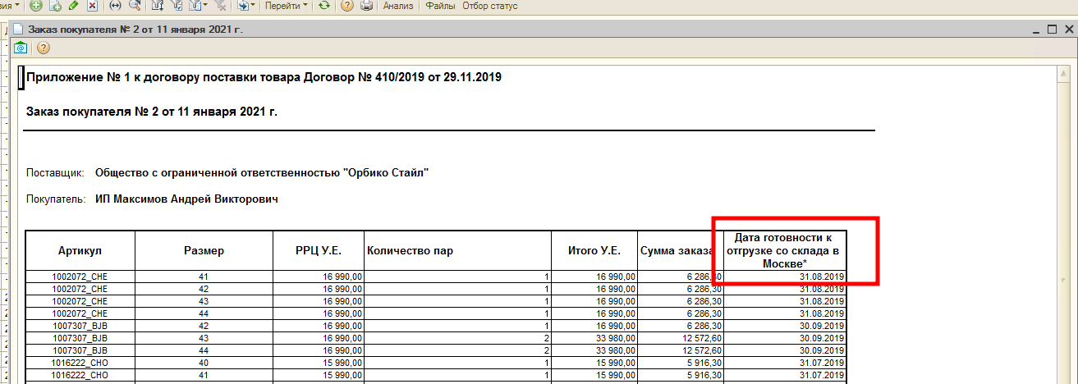The image size is (1078, 384).
Task: Click the magnifier search icon
Action: click(x=134, y=6)
